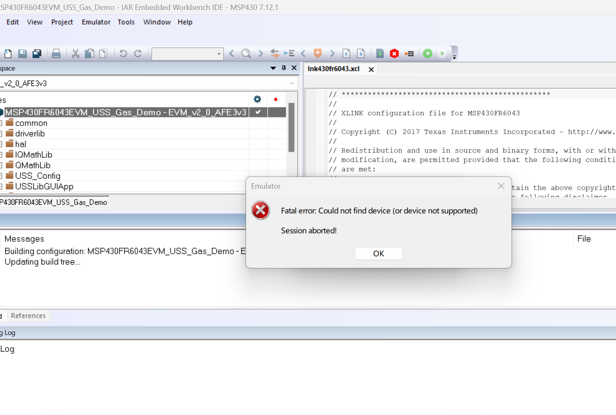Select the common folder
616x415 pixels.
coord(31,123)
